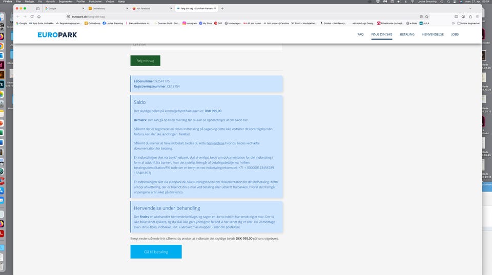This screenshot has height=275, width=492.
Task: Expand the list all tabs chevron
Action: (470, 9)
